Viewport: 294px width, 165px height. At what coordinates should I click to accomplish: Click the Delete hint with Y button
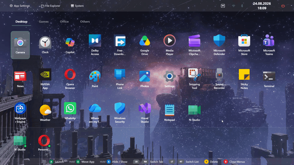(211, 162)
